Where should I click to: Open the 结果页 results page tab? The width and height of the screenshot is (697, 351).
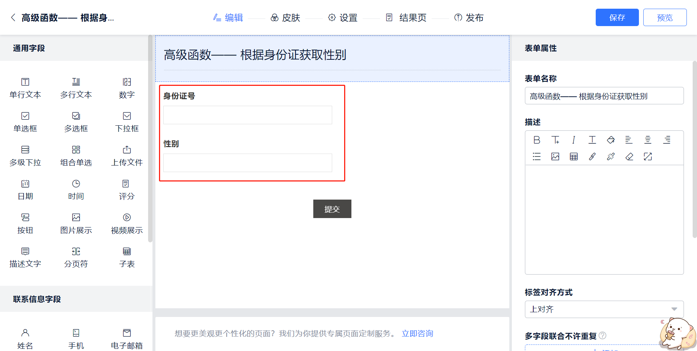click(x=406, y=18)
